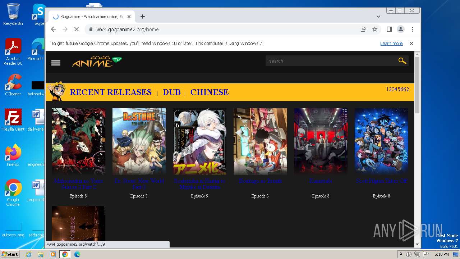
Task: Open the Kamierabi Episode 8 poster
Action: (x=321, y=142)
